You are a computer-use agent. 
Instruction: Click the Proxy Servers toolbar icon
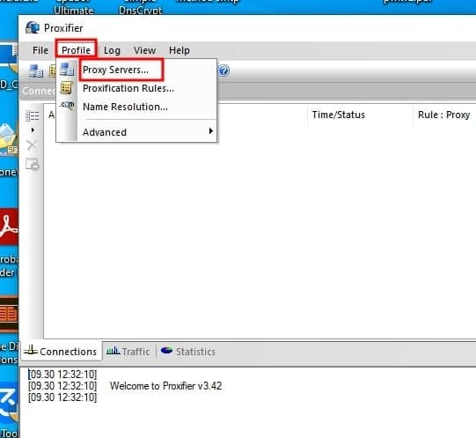(36, 71)
